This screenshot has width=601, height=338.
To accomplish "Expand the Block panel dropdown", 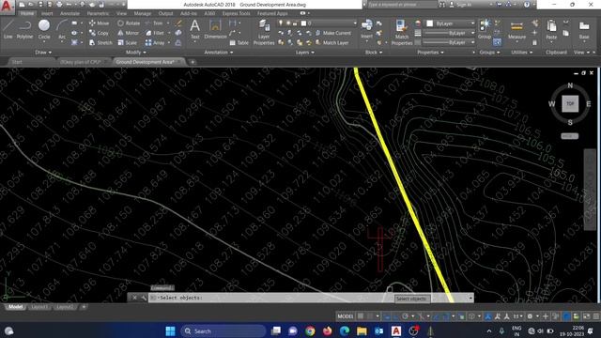I will [x=374, y=53].
